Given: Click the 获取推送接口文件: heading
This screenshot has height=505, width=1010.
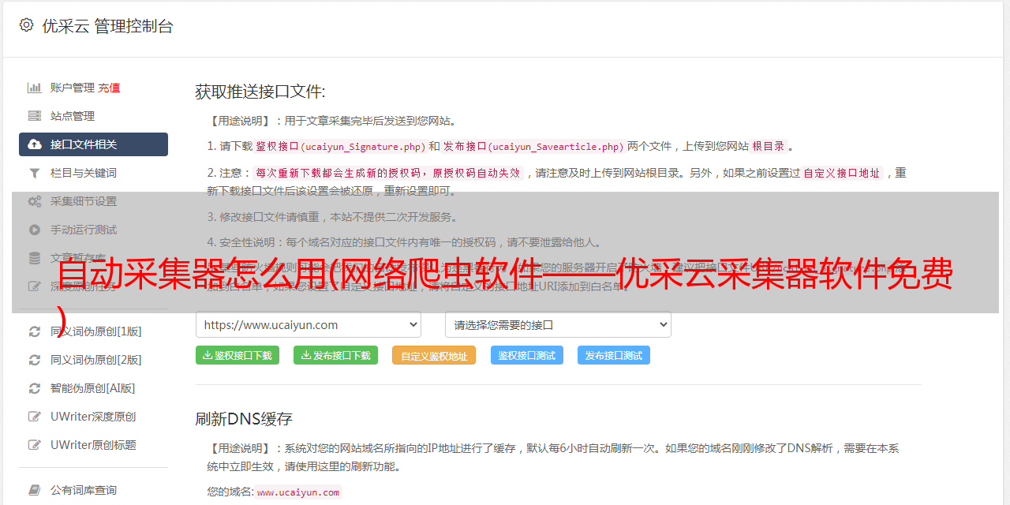Looking at the screenshot, I should click(x=260, y=92).
